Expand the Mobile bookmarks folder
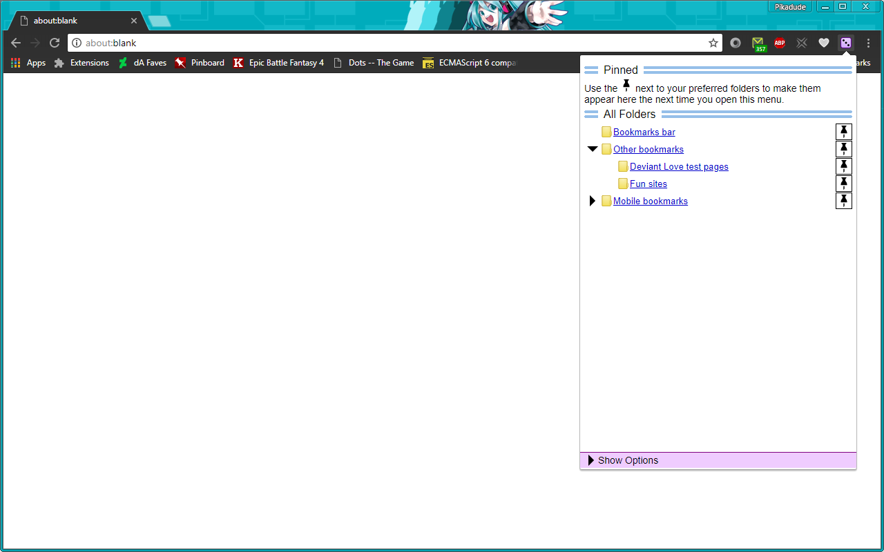The width and height of the screenshot is (884, 552). pos(592,201)
